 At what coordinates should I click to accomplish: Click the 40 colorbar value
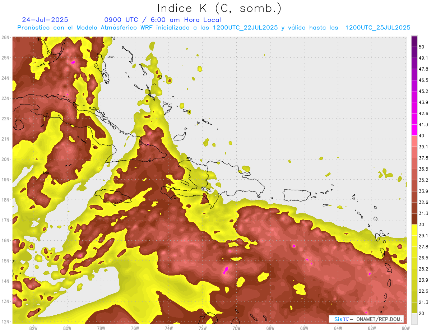[422, 136]
